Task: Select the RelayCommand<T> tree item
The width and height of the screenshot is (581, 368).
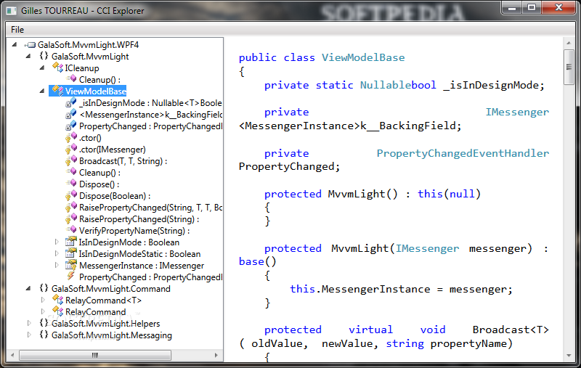Action: click(x=103, y=300)
